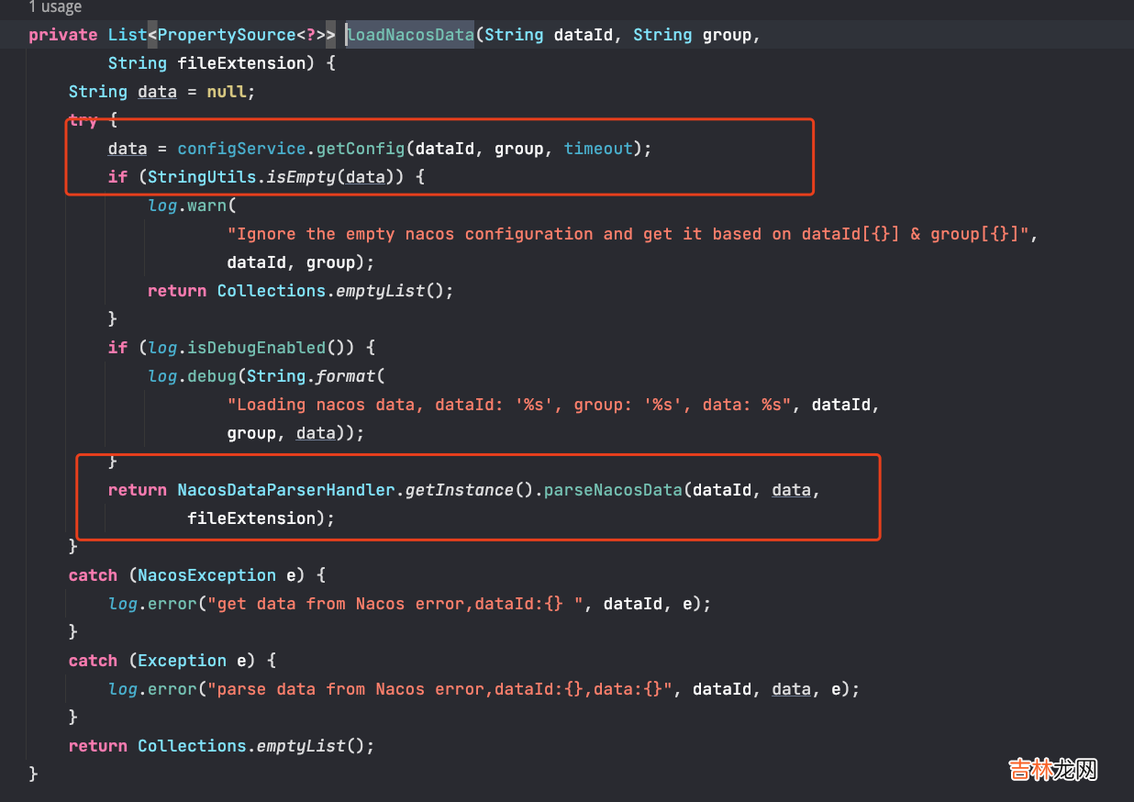Click the parseNacosData method call

[613, 490]
